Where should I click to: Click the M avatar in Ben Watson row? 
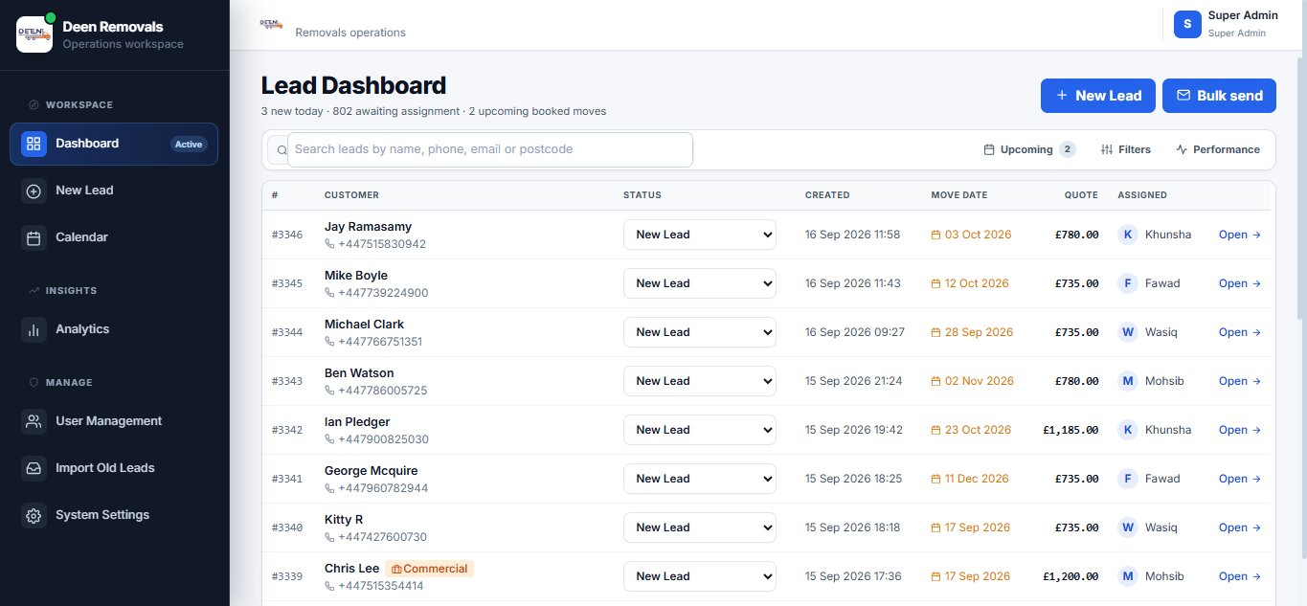1128,381
